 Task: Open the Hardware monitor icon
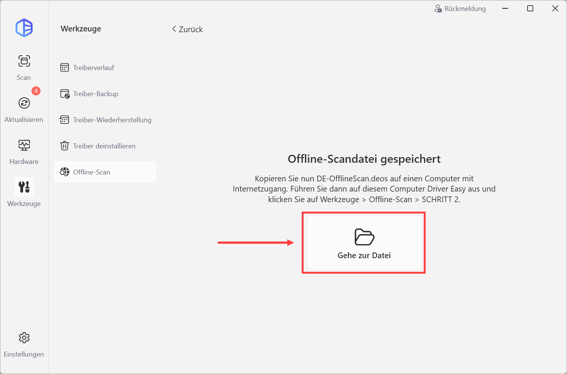tap(24, 145)
